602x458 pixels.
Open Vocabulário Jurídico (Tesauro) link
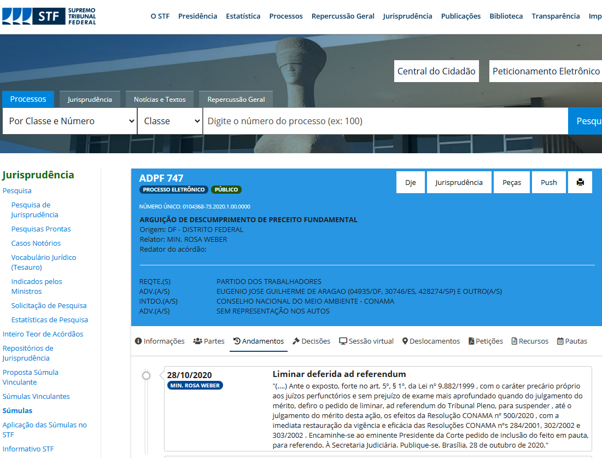[x=43, y=263]
